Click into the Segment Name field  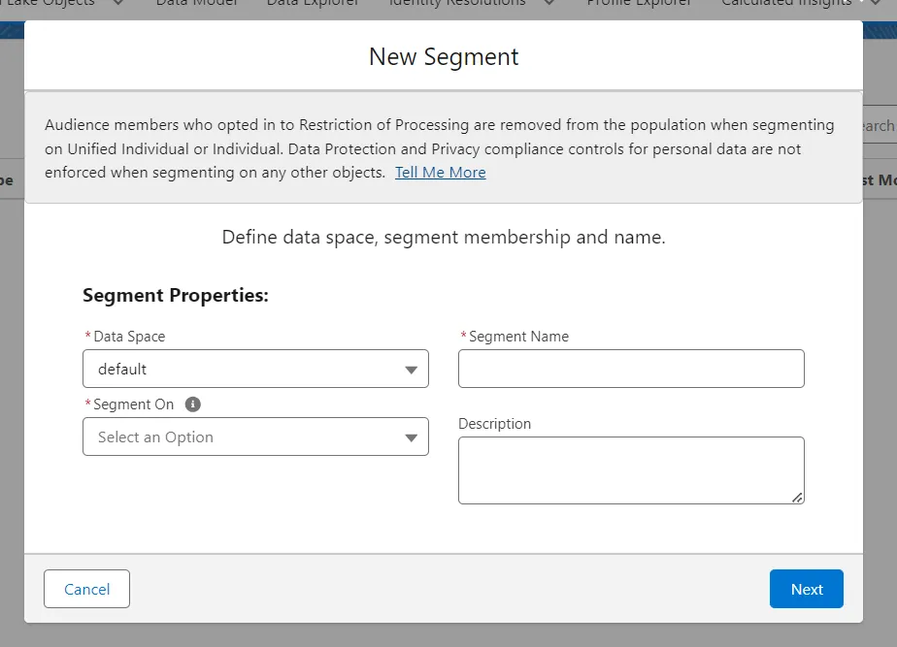click(631, 369)
